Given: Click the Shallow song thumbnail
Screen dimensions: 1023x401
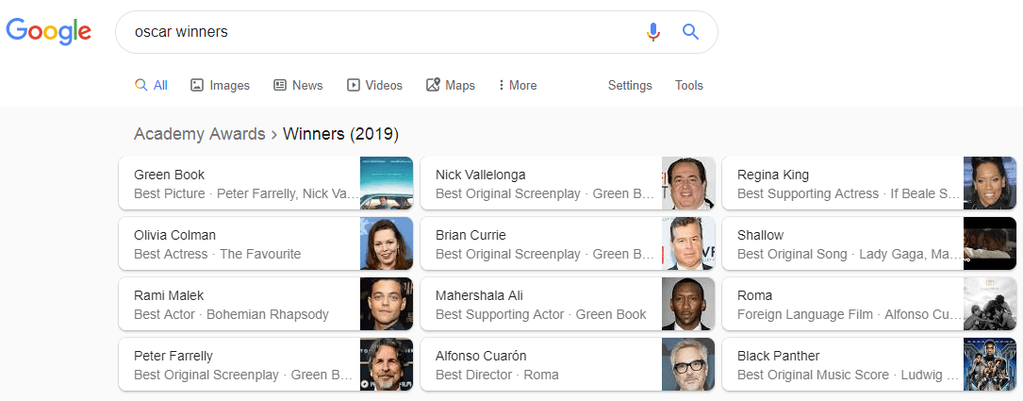Looking at the screenshot, I should point(990,243).
